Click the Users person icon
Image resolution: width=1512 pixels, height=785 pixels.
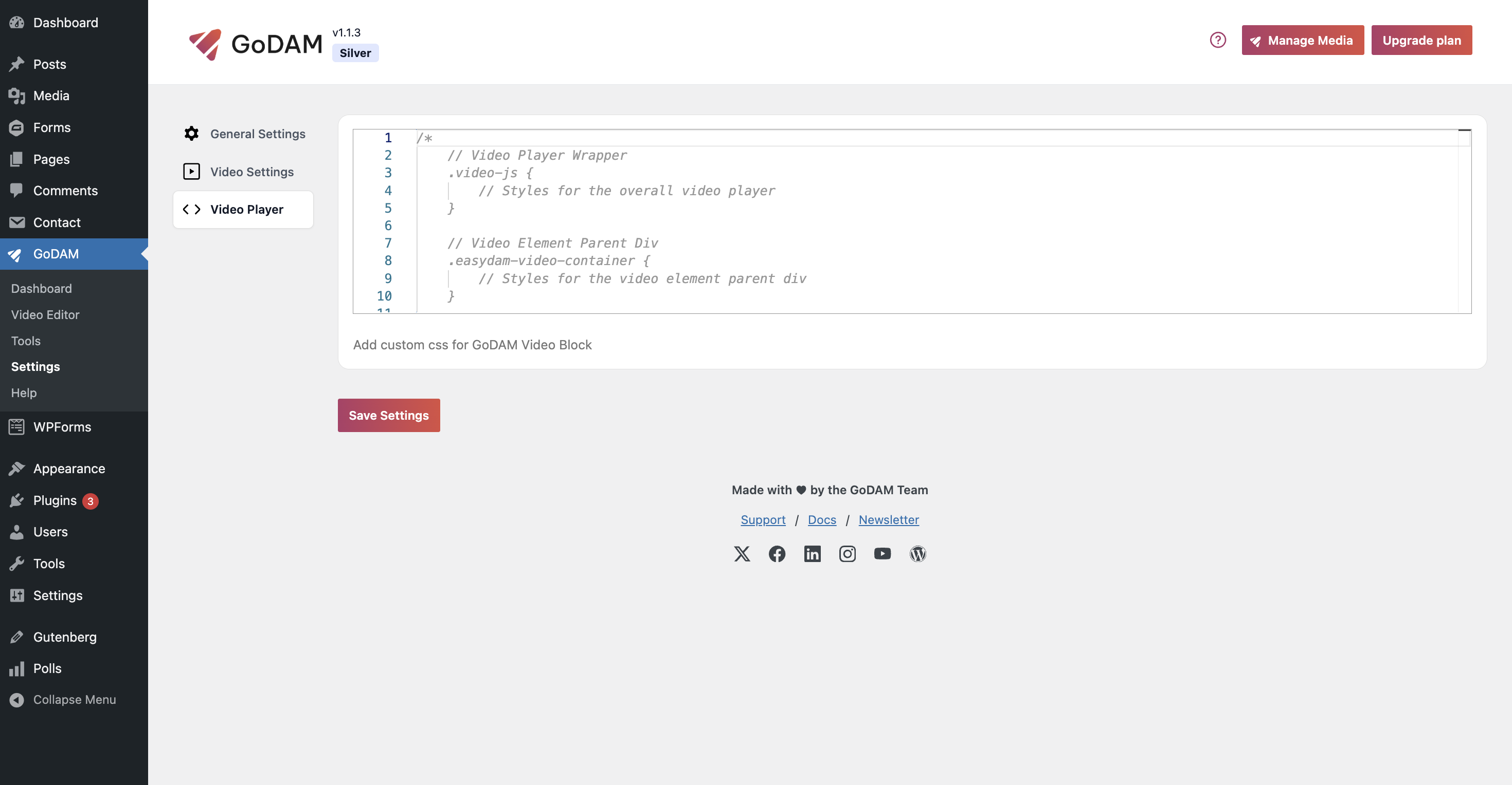(17, 532)
